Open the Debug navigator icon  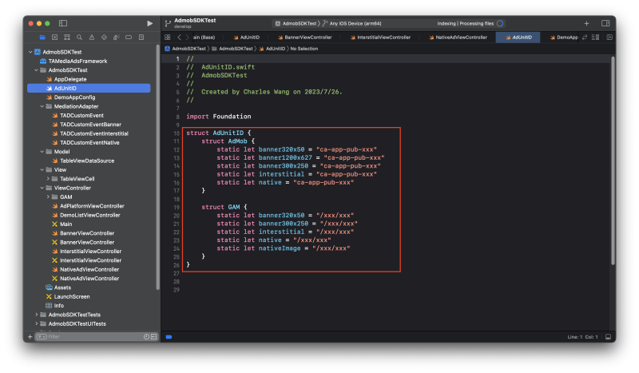pyautogui.click(x=116, y=37)
